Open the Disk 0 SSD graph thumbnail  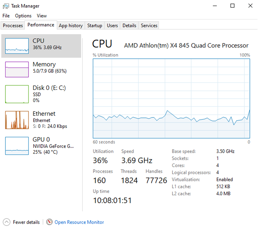[17, 94]
